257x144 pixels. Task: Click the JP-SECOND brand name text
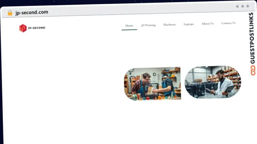36,28
